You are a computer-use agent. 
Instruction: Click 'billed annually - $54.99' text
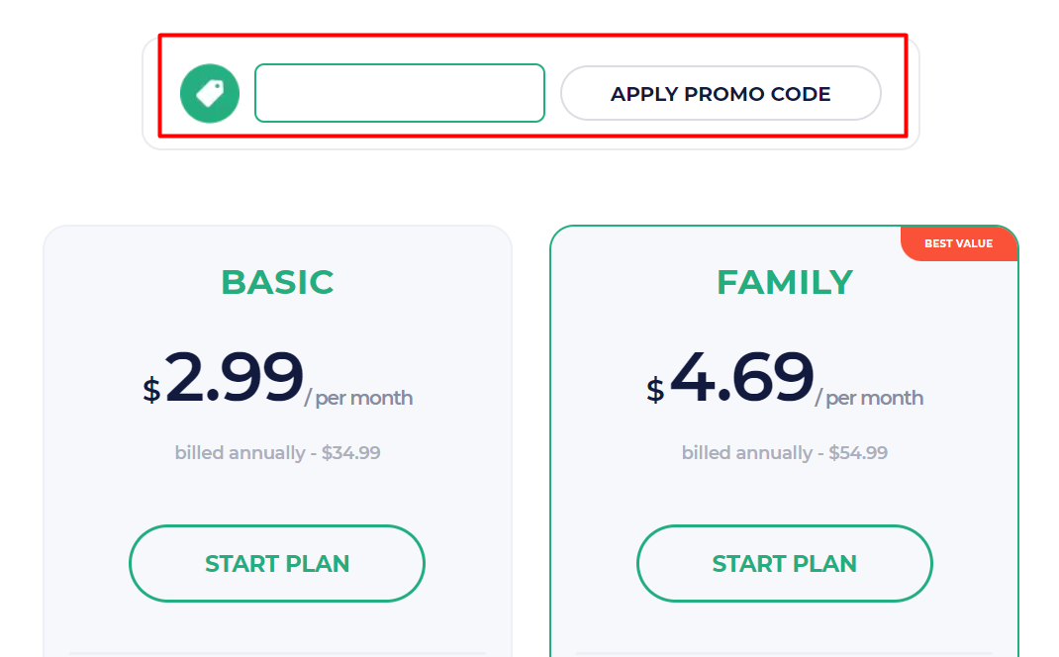coord(784,452)
